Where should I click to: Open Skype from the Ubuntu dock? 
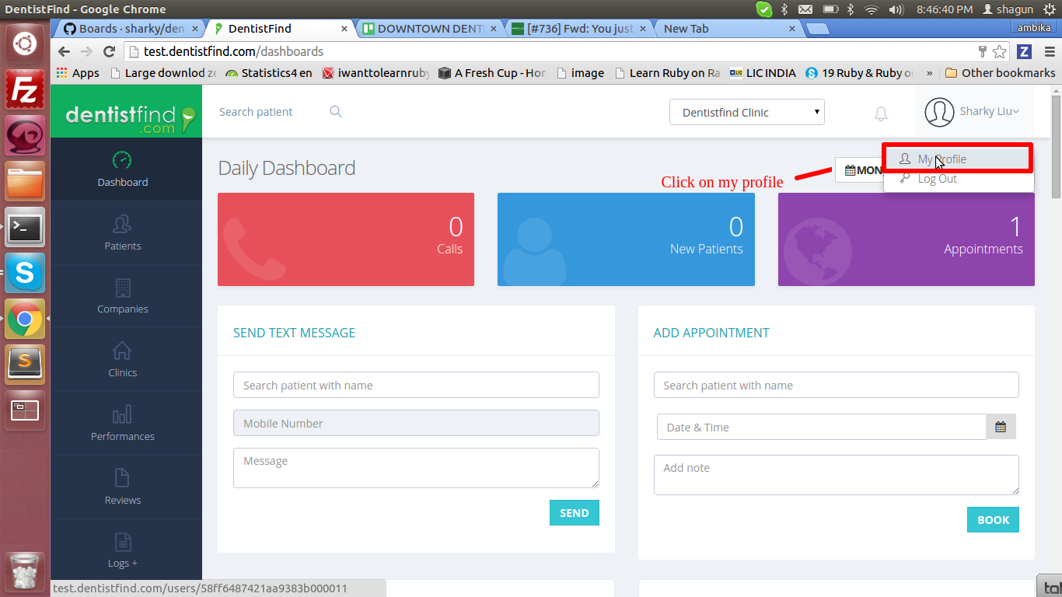click(x=25, y=273)
